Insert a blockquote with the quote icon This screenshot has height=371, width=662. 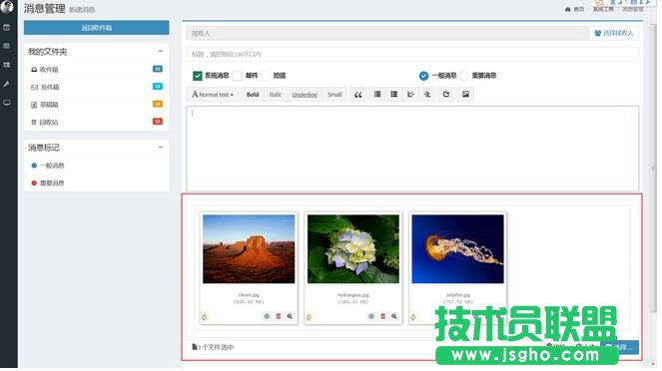coord(358,95)
